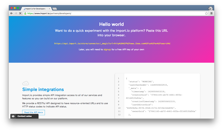Close the import.io for Developers tab
Screen dimensions: 223x131
coord(49,8)
